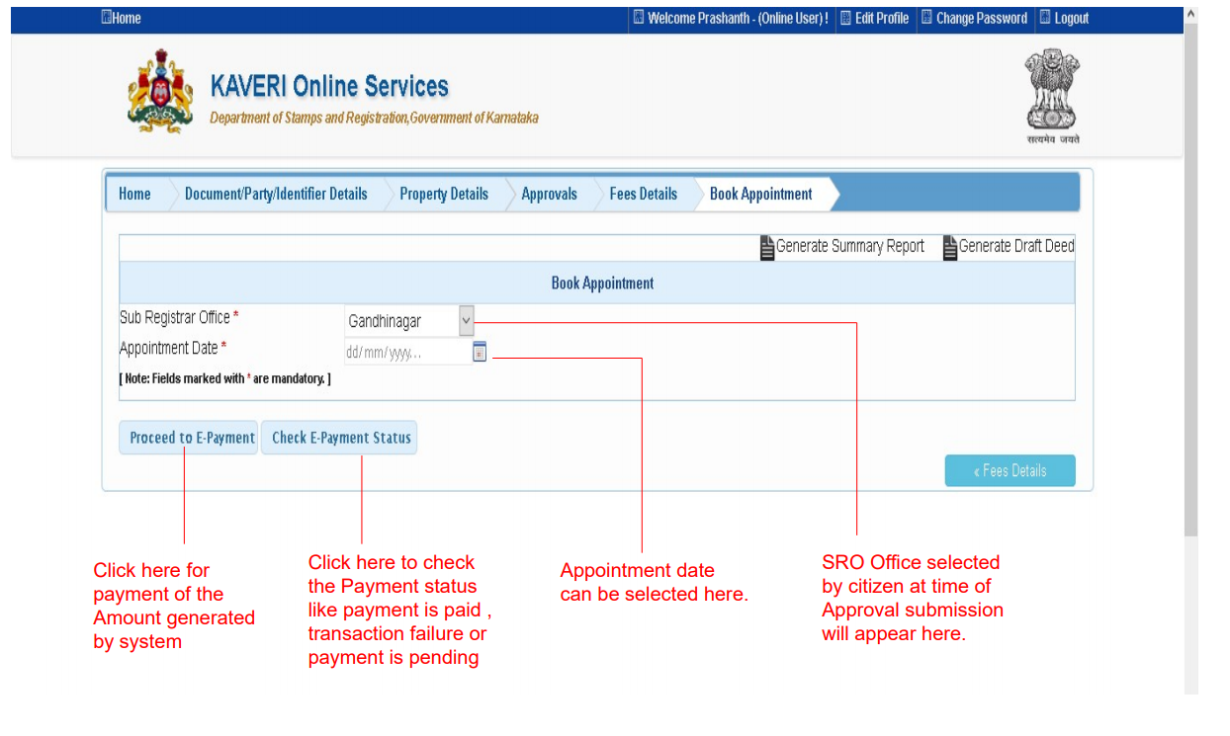1230x736 pixels.
Task: Switch to the Fees Details breadcrumb tab
Action: [x=646, y=194]
